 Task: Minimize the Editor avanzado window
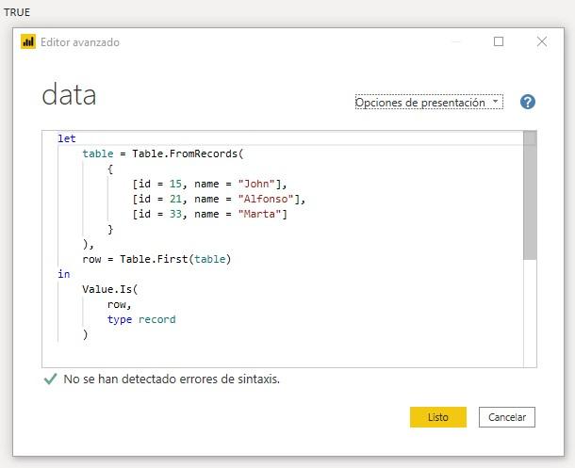(x=456, y=42)
